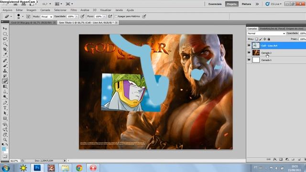306x172 pixels.
Task: Select the Move tool
Action: click(5, 29)
